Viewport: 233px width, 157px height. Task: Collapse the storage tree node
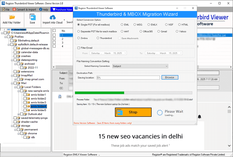point(12,126)
